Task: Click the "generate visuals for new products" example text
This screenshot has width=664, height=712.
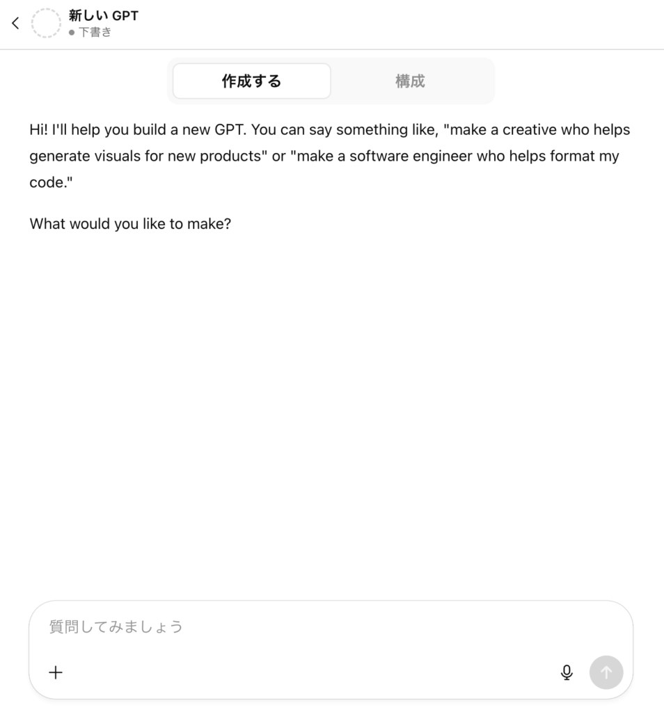Action: point(148,156)
